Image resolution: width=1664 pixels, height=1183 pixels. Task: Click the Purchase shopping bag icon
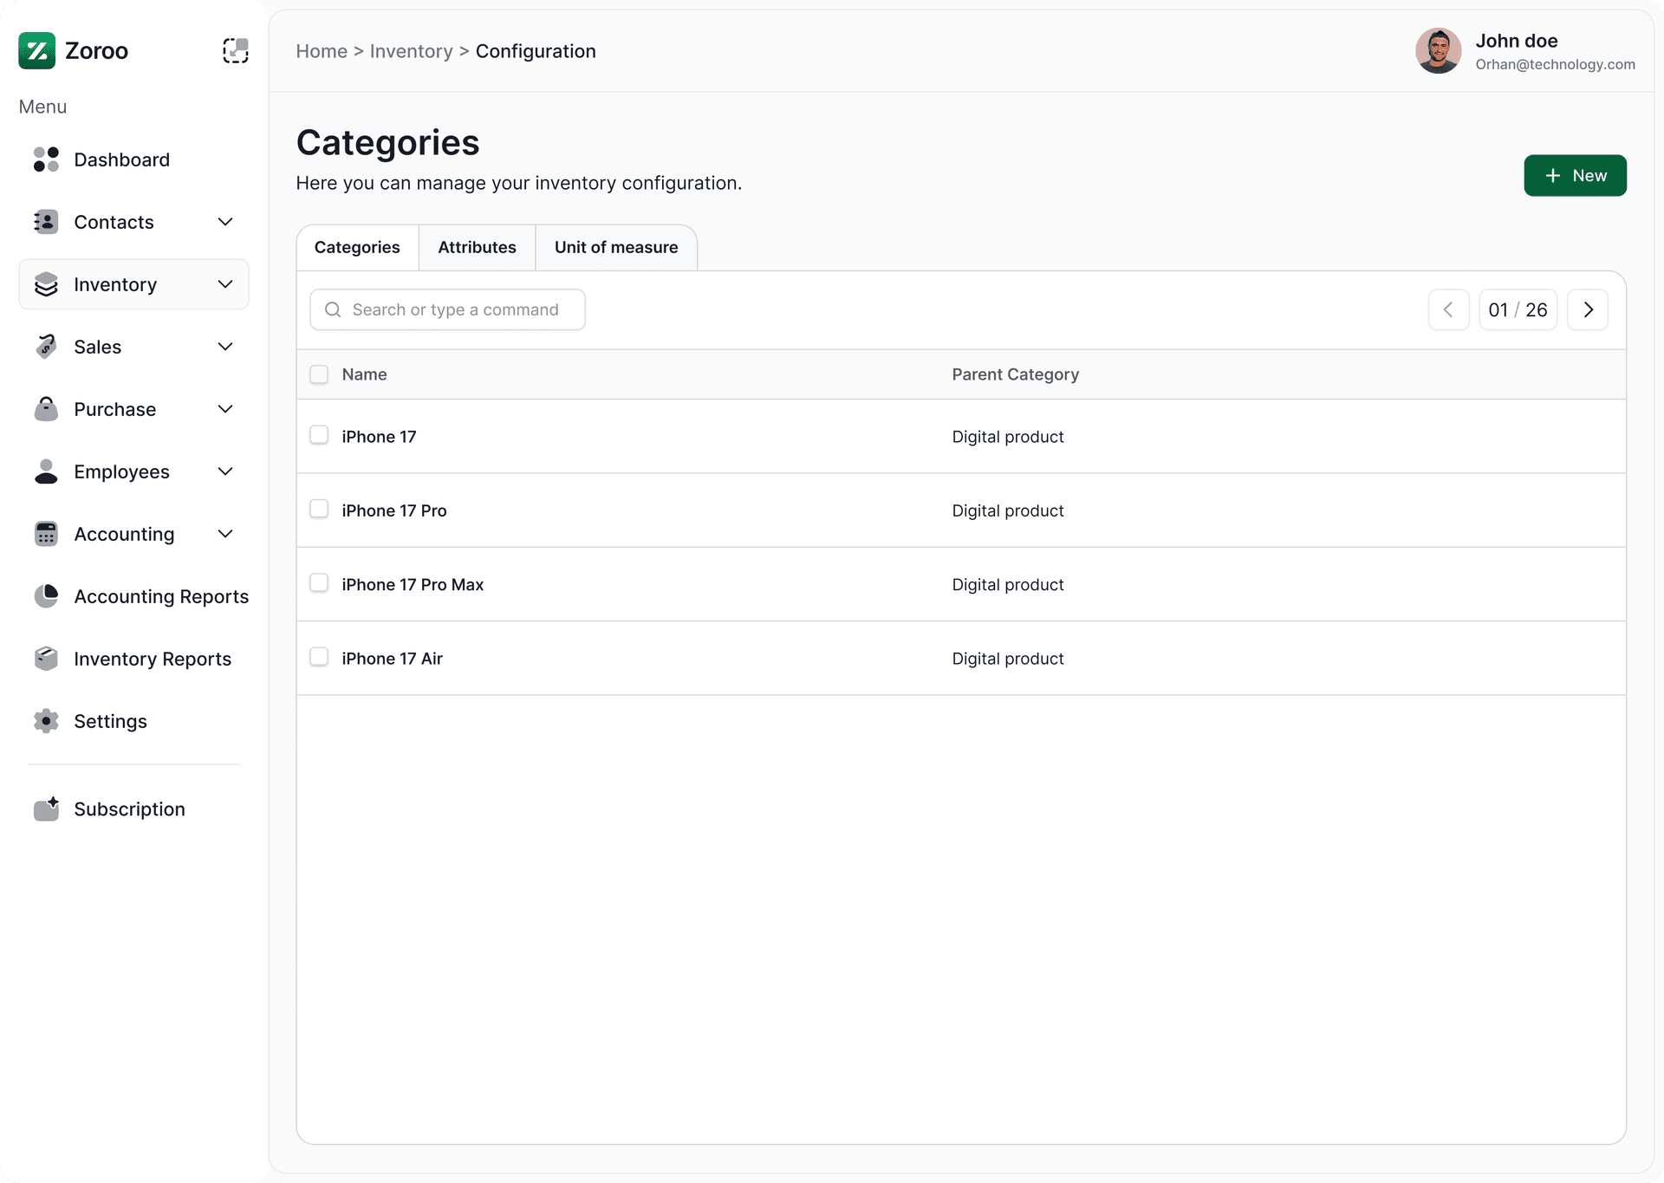[x=46, y=409]
